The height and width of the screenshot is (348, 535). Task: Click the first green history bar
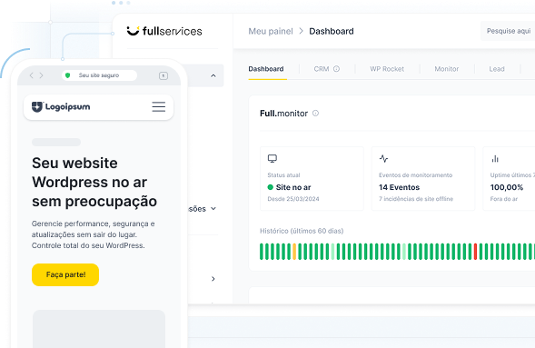[x=262, y=252]
